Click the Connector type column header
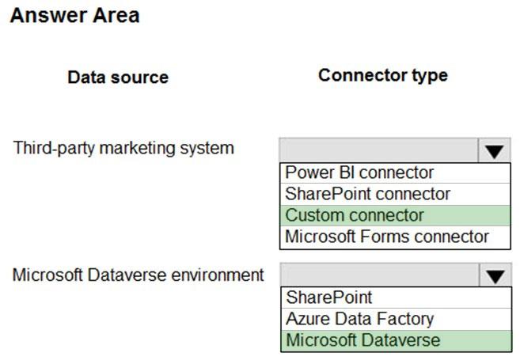 382,75
